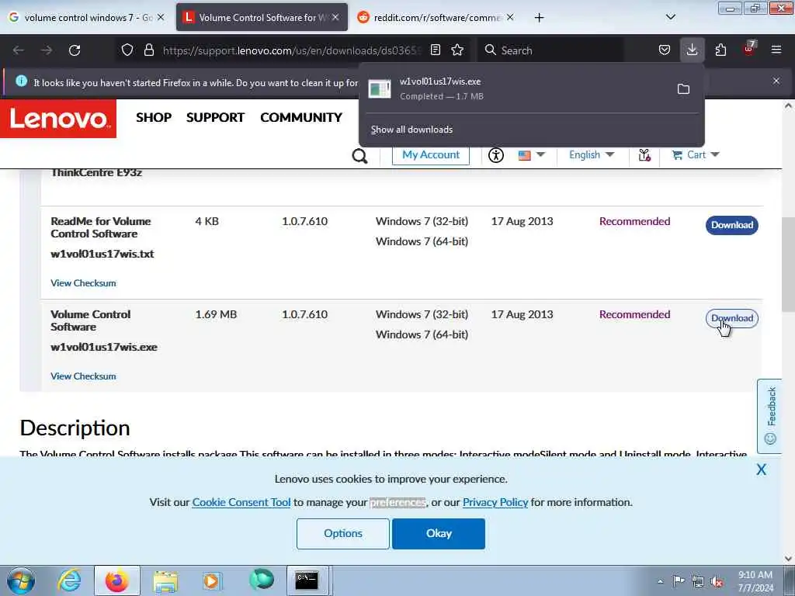
Task: Close the Lenovo Volume Control Software tab
Action: [x=335, y=17]
